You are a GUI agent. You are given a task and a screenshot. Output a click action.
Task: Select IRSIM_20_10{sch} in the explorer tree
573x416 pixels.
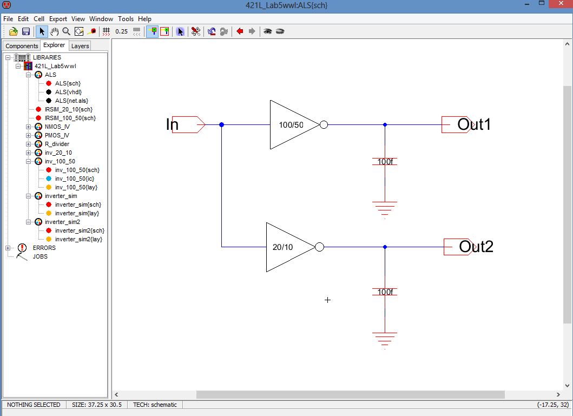68,109
